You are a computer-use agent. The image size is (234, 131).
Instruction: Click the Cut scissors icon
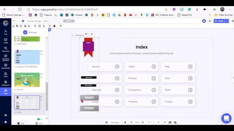(14, 26)
